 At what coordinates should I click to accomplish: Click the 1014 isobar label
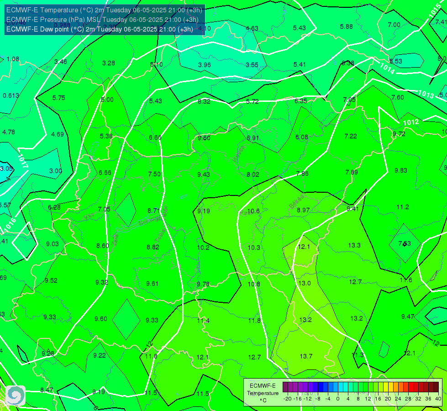coord(387,68)
